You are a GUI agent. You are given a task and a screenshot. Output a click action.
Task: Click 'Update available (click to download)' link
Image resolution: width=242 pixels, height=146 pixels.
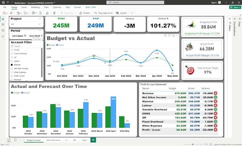point(227,145)
